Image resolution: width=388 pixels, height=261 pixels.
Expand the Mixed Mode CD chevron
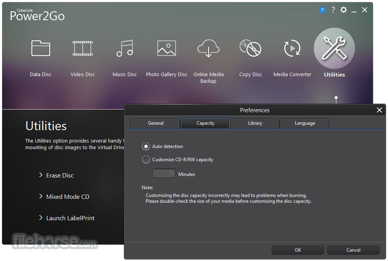click(x=41, y=197)
